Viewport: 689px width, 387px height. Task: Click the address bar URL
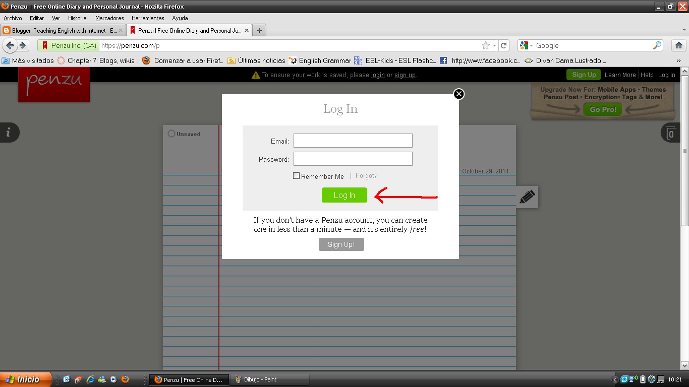[130, 45]
